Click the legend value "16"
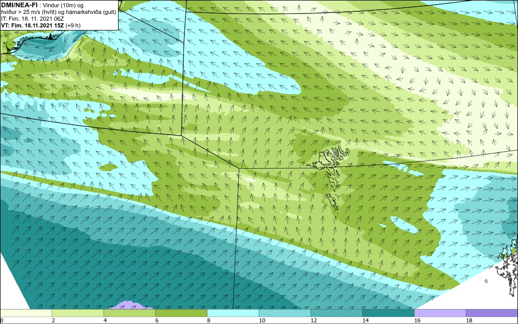Viewport: 518px width, 324px height. [417, 320]
